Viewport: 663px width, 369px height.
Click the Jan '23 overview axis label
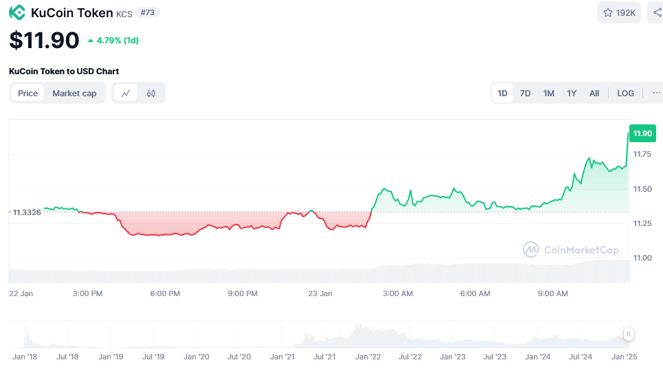(453, 357)
